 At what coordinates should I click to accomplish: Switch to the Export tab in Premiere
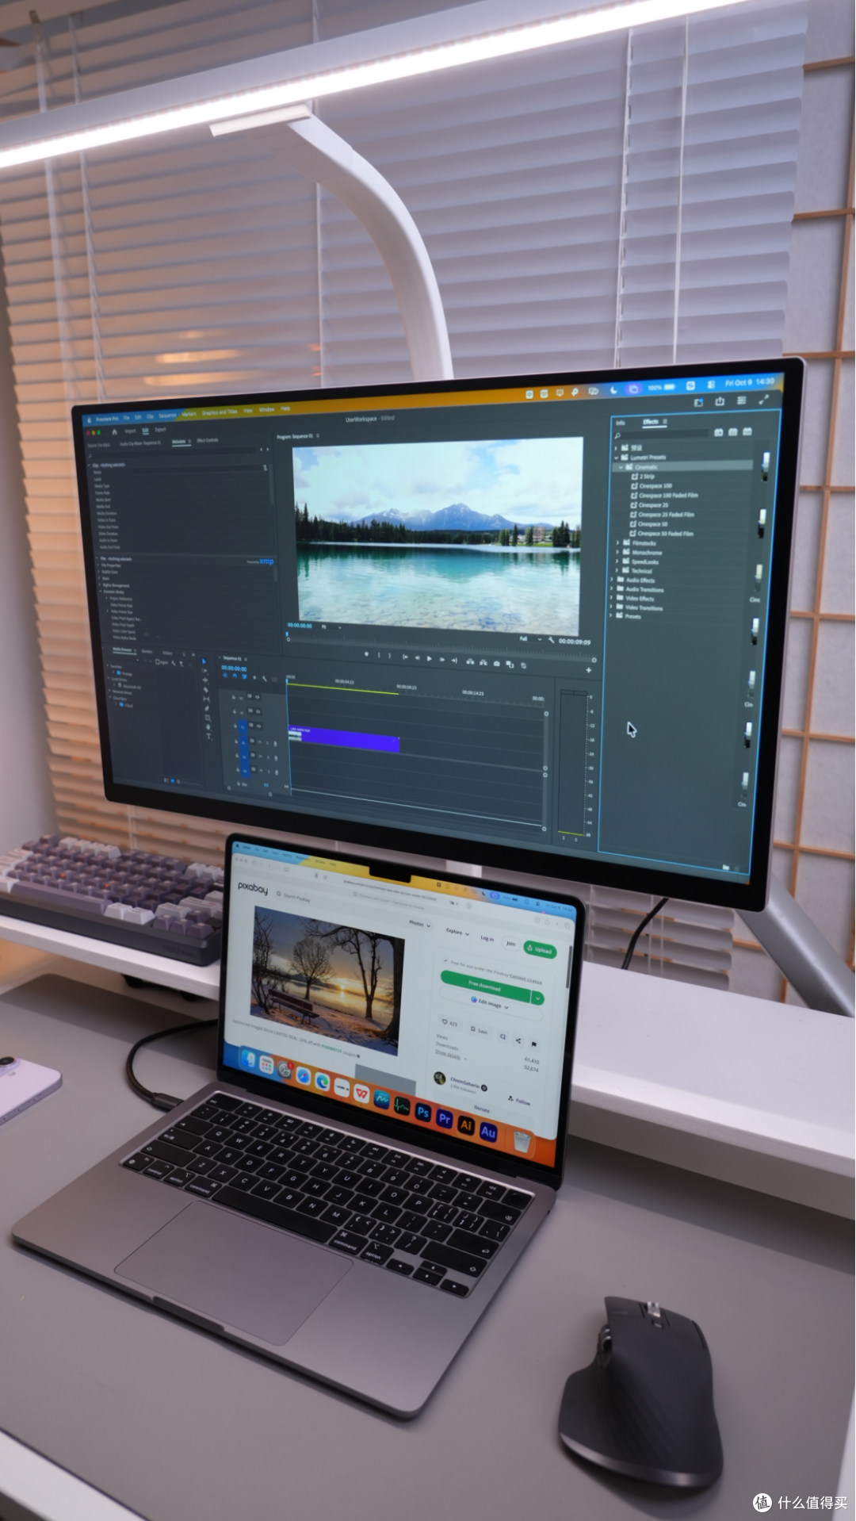click(160, 430)
